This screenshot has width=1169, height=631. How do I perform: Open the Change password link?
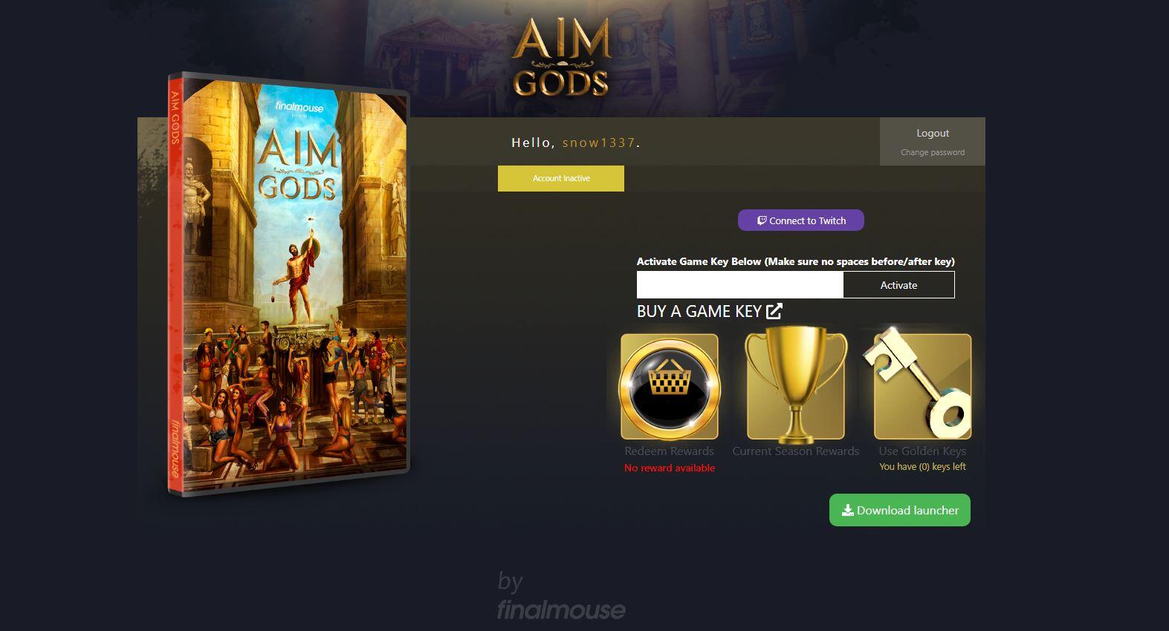pos(933,152)
